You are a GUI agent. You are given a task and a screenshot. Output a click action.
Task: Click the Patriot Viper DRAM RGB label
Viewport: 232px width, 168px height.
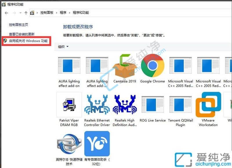[69, 123]
